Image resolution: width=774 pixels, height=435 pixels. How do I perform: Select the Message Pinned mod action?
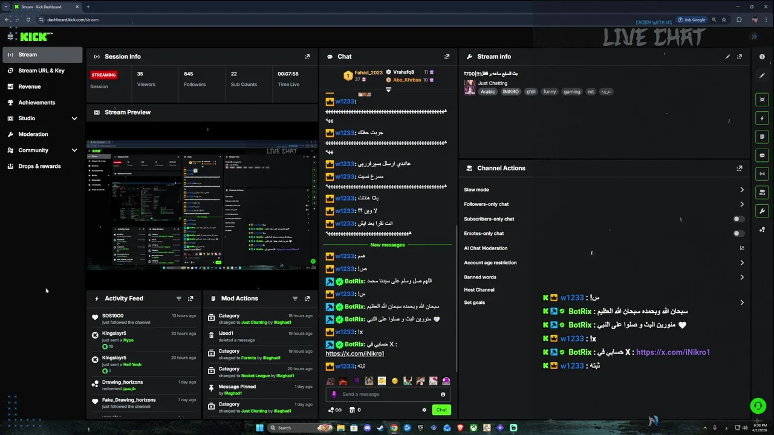260,390
